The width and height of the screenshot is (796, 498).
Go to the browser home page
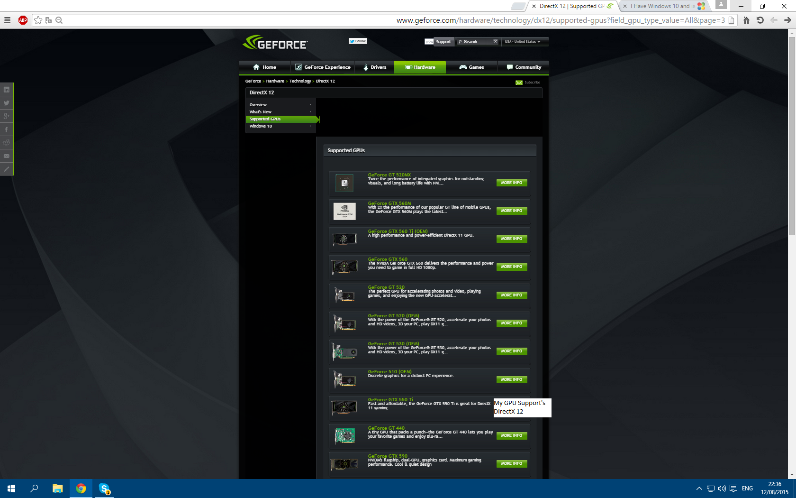pyautogui.click(x=746, y=20)
